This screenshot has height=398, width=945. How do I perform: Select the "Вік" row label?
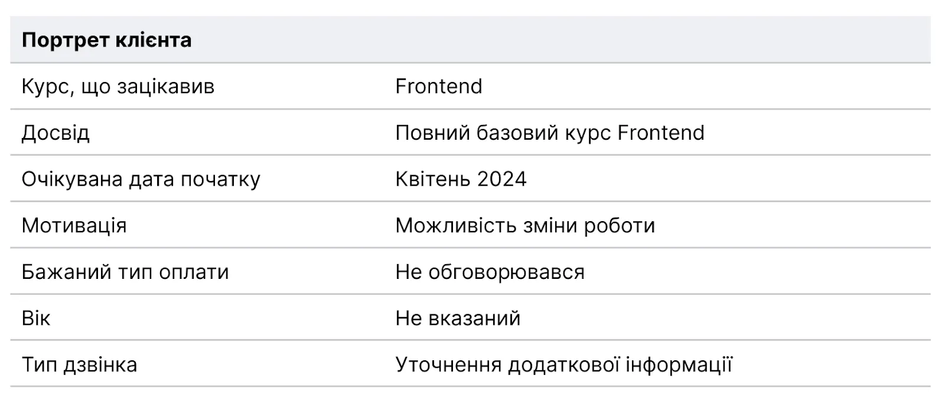tap(36, 318)
